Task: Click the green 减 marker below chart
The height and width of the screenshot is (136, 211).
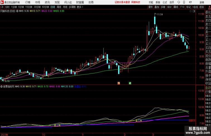Action: tap(130, 83)
